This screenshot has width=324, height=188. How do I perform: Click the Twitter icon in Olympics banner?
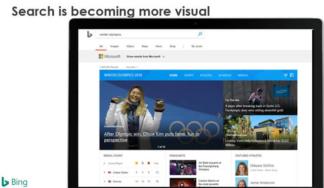click(x=286, y=75)
